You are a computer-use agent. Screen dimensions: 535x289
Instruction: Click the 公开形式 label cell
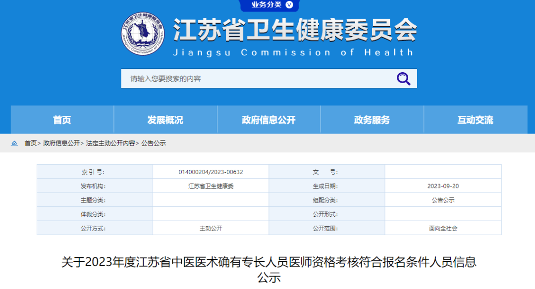click(327, 214)
